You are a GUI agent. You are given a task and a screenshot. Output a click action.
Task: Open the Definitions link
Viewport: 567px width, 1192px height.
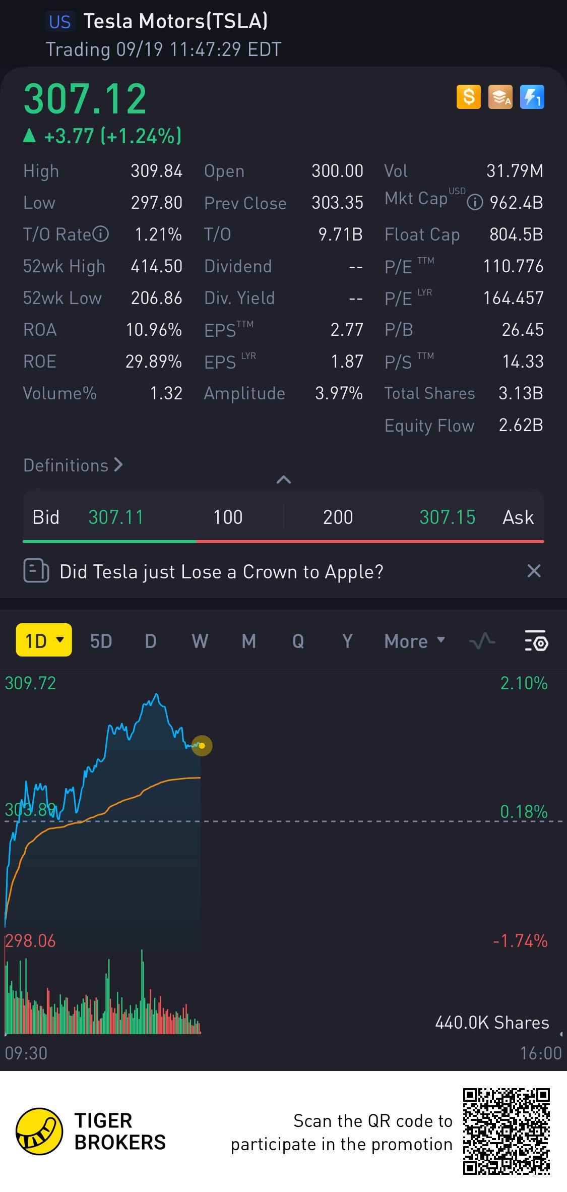click(73, 465)
